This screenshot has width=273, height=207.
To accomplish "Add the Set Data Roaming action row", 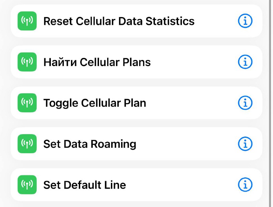I will (136, 144).
